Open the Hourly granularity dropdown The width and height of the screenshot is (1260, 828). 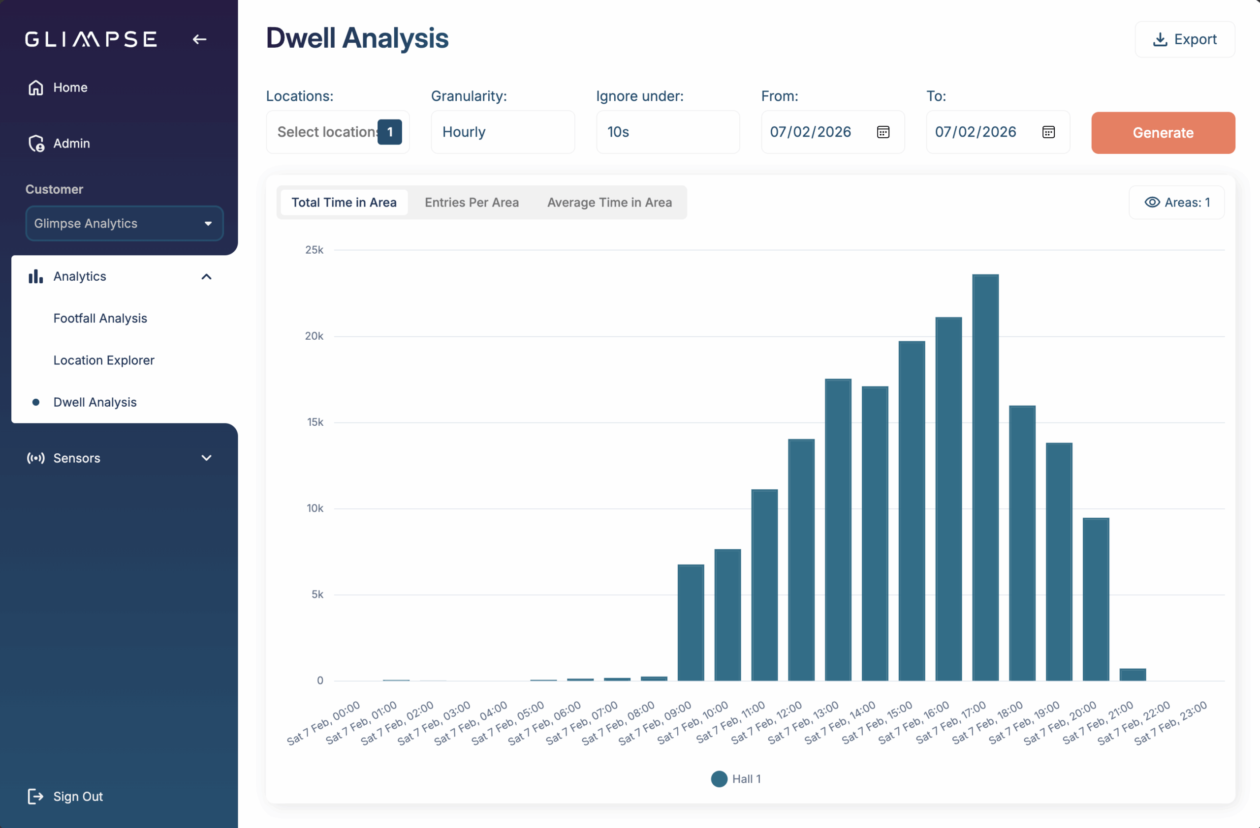503,132
